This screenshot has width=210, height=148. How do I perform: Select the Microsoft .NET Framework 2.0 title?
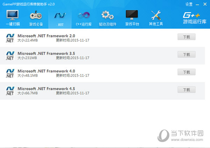(46, 36)
